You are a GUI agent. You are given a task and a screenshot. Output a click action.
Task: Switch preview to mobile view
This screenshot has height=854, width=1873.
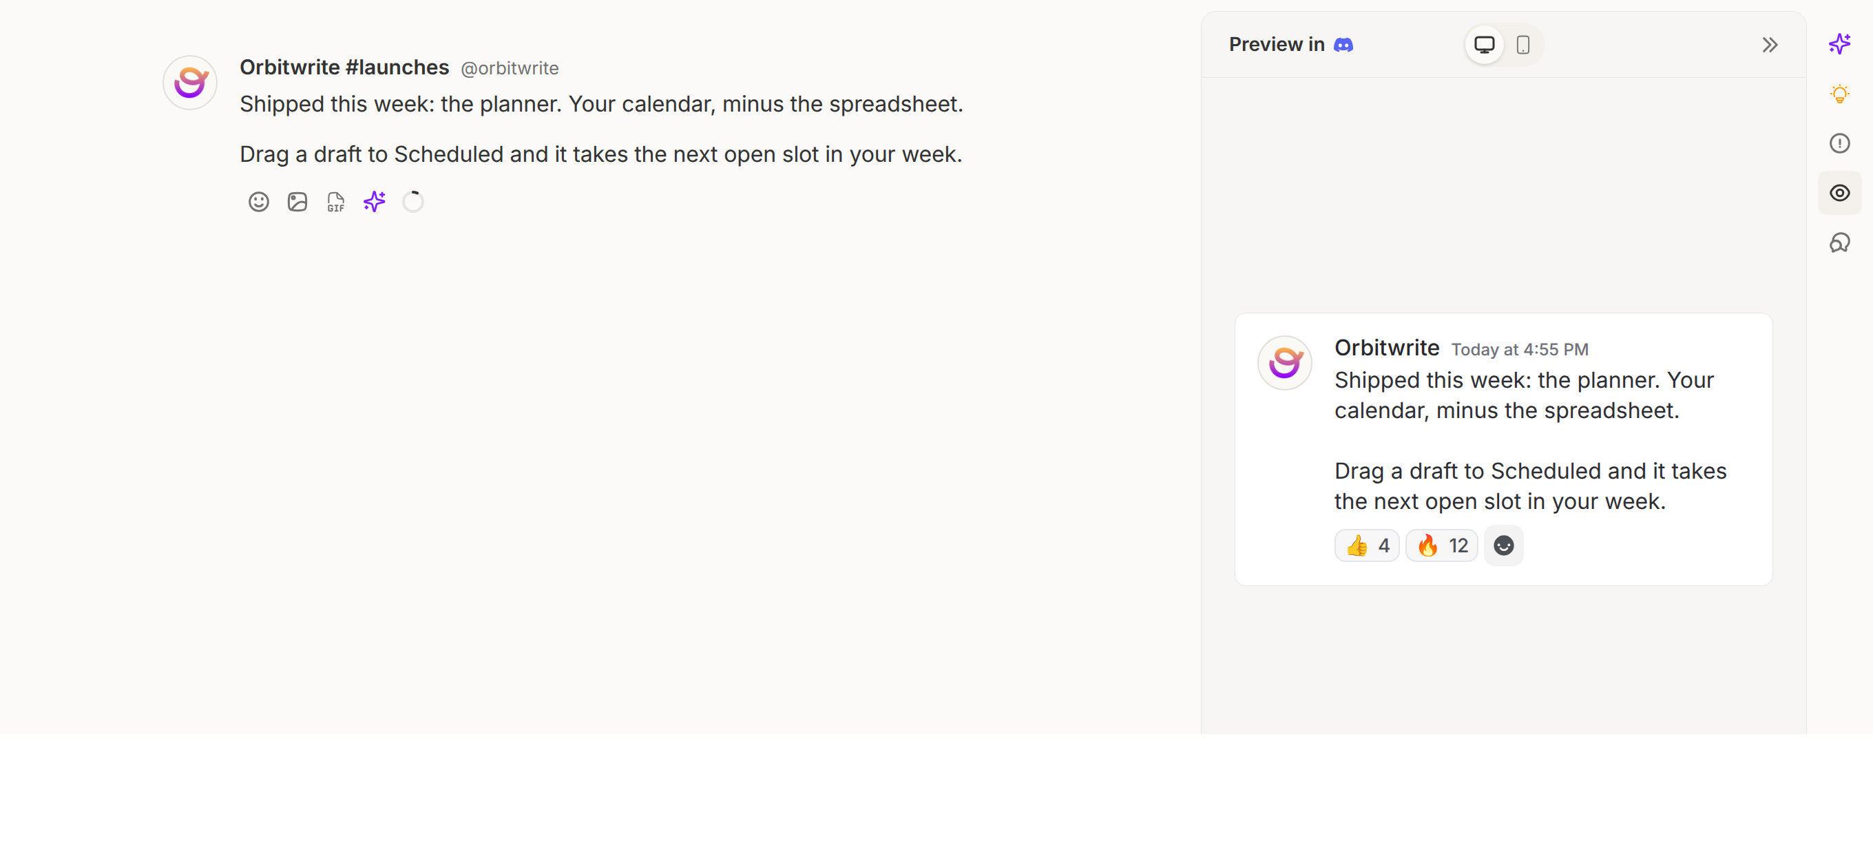click(x=1523, y=44)
